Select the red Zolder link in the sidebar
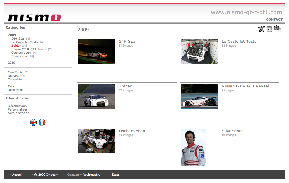This screenshot has width=289, height=183. (x=16, y=46)
